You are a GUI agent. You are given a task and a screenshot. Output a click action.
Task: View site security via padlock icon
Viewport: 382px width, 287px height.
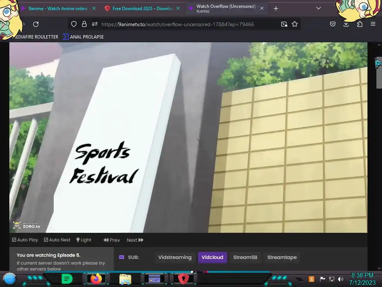(84, 24)
